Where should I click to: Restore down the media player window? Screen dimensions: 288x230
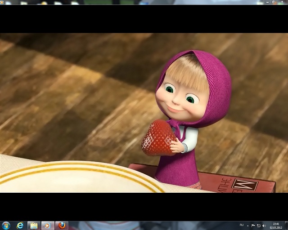tap(273, 2)
